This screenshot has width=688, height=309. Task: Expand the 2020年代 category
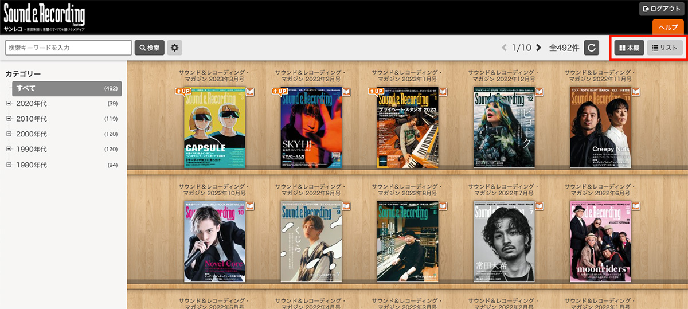tap(9, 103)
